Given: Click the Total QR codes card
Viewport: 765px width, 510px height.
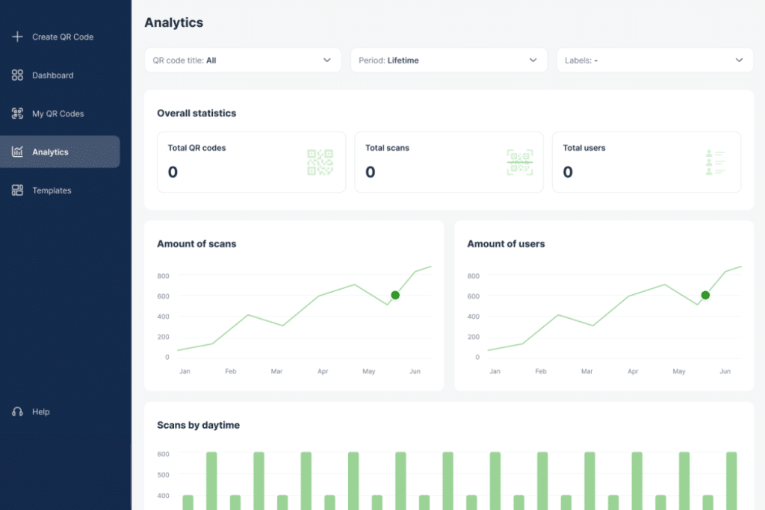Looking at the screenshot, I should click(x=251, y=161).
